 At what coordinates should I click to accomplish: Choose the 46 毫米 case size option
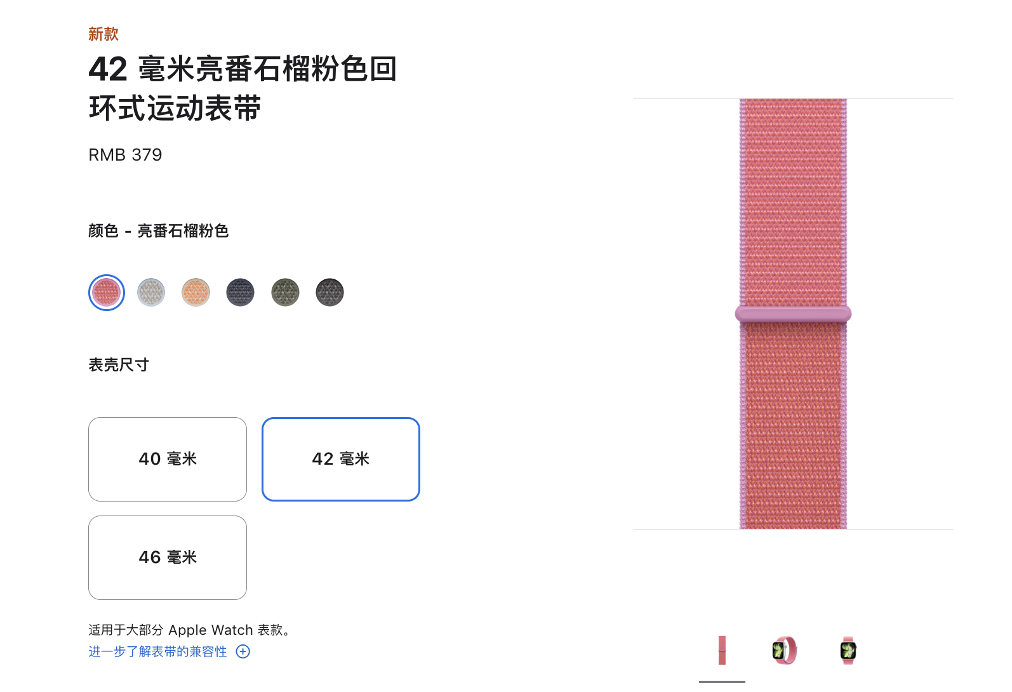click(168, 557)
